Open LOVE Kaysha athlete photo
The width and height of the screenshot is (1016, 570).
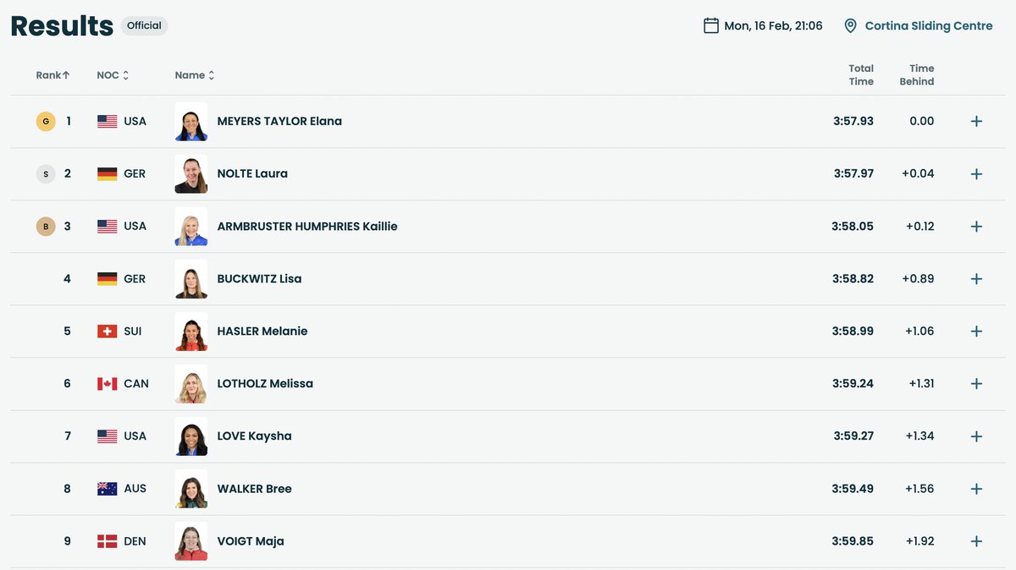click(x=191, y=436)
